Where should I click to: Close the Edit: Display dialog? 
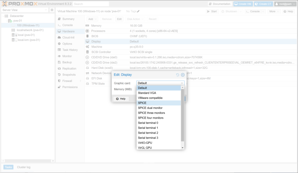(183, 75)
